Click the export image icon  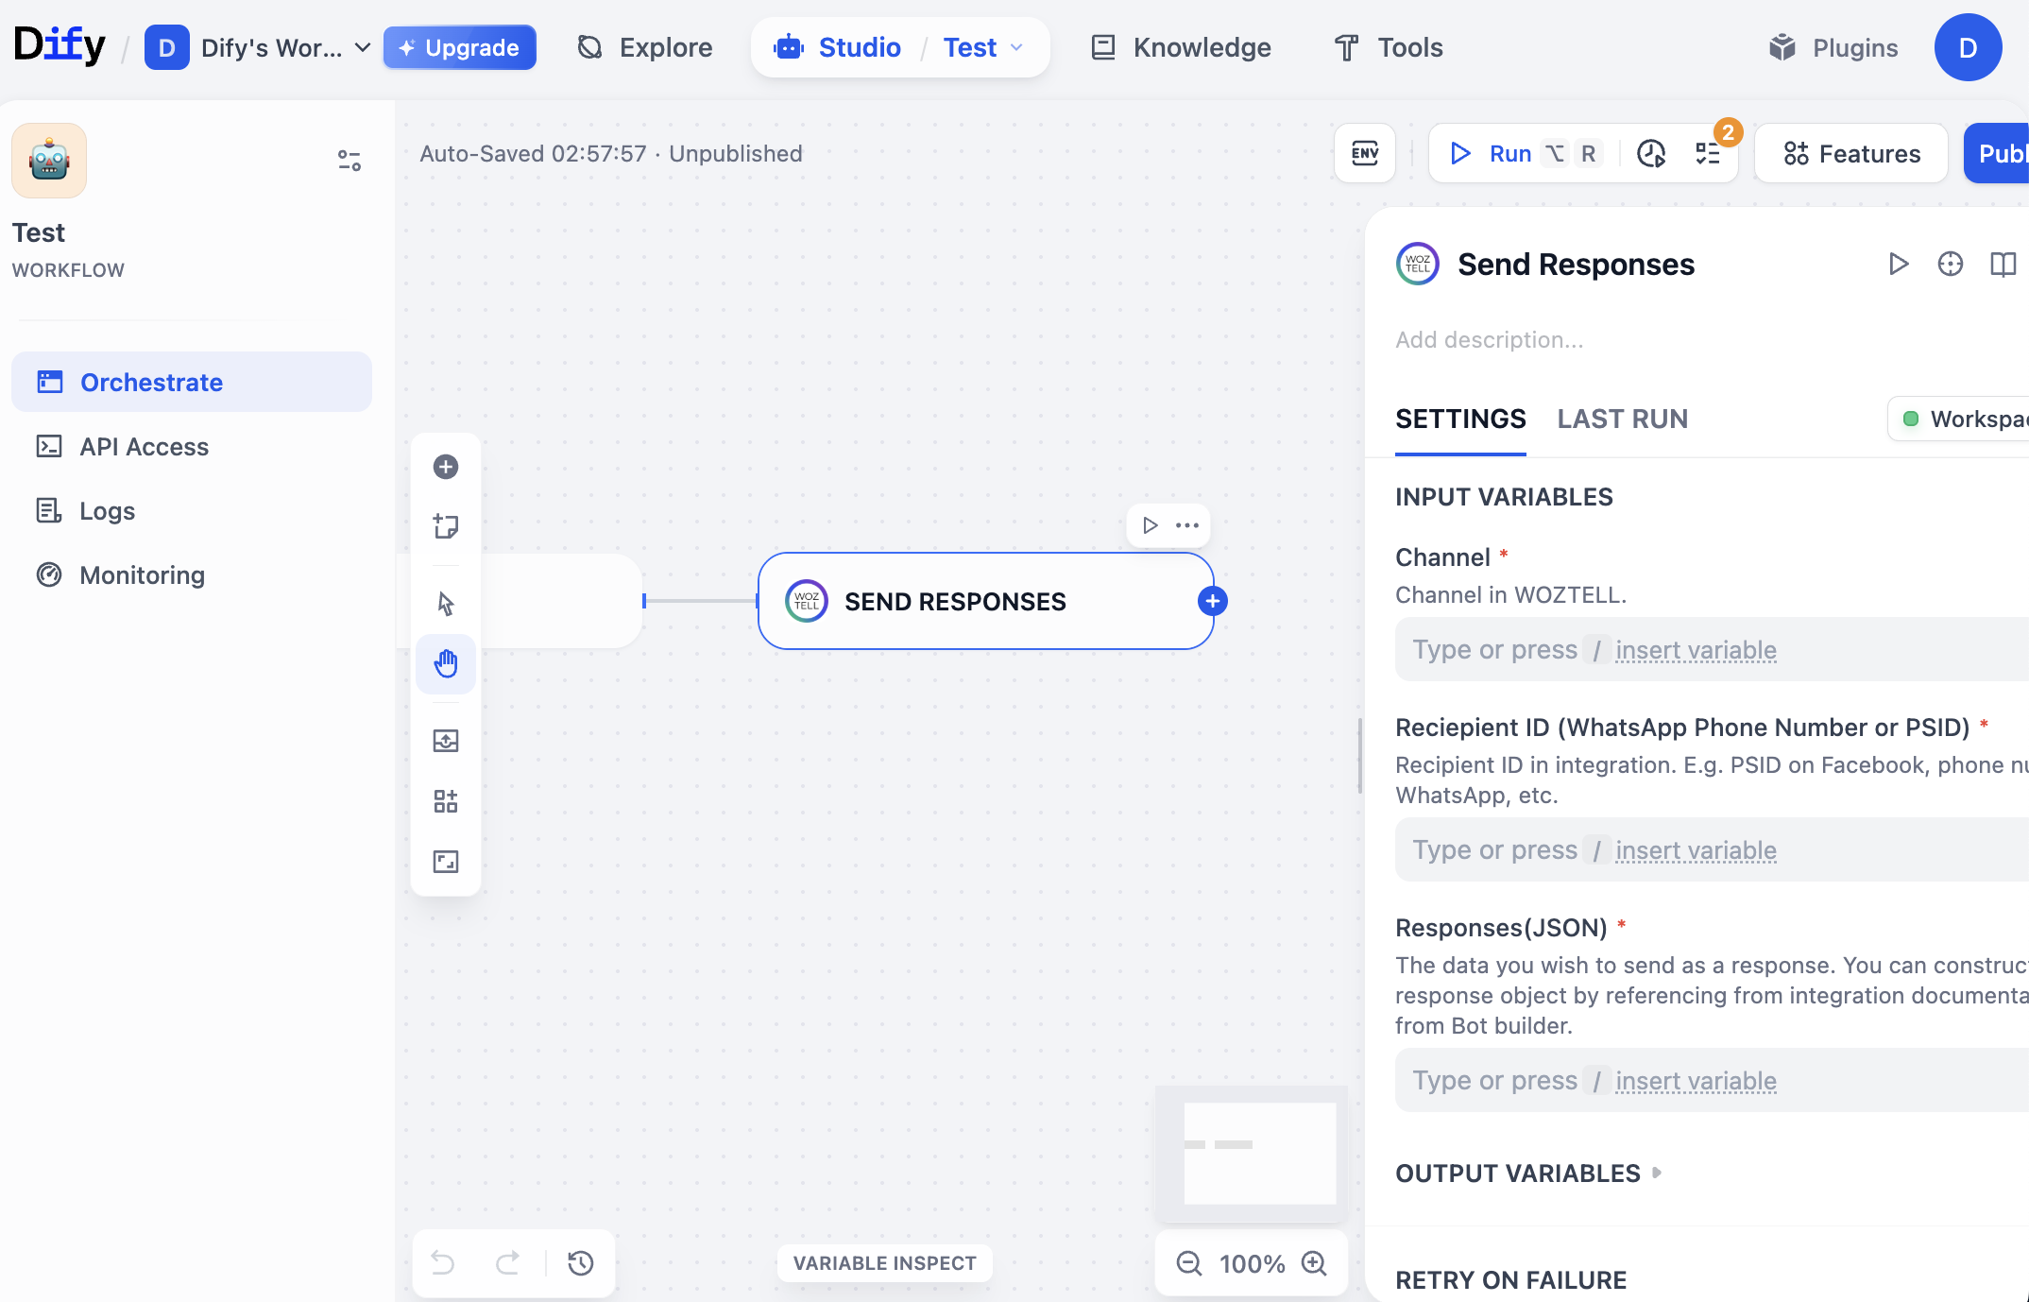(445, 741)
